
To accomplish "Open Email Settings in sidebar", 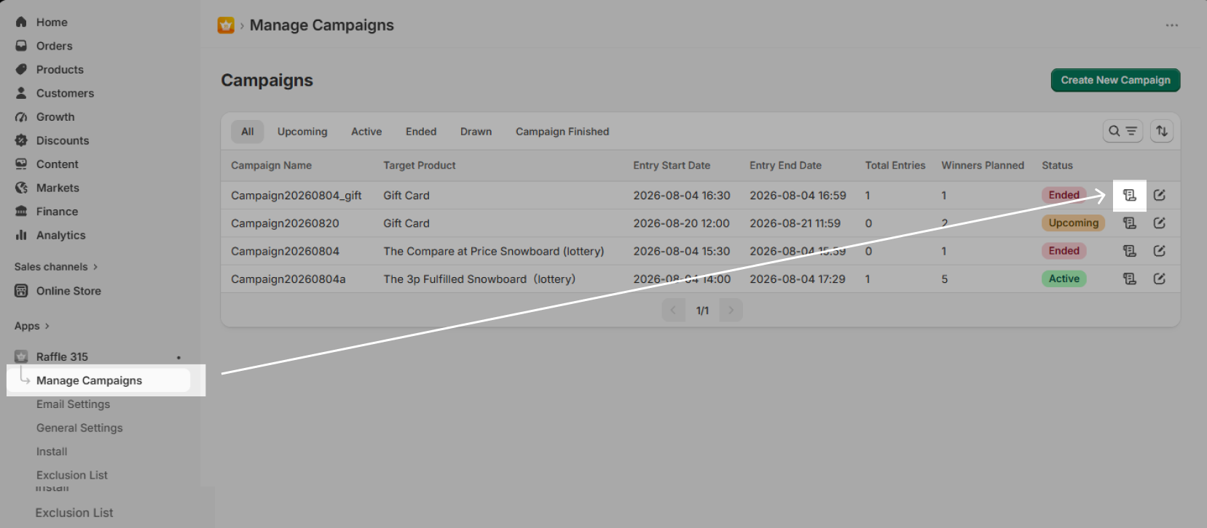I will click(x=73, y=404).
